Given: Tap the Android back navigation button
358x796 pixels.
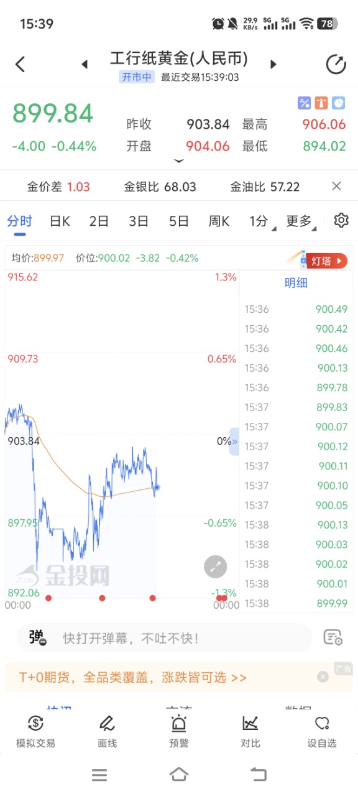Looking at the screenshot, I should pyautogui.click(x=258, y=775).
